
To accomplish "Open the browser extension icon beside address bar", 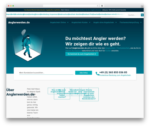I will click(x=102, y=6).
